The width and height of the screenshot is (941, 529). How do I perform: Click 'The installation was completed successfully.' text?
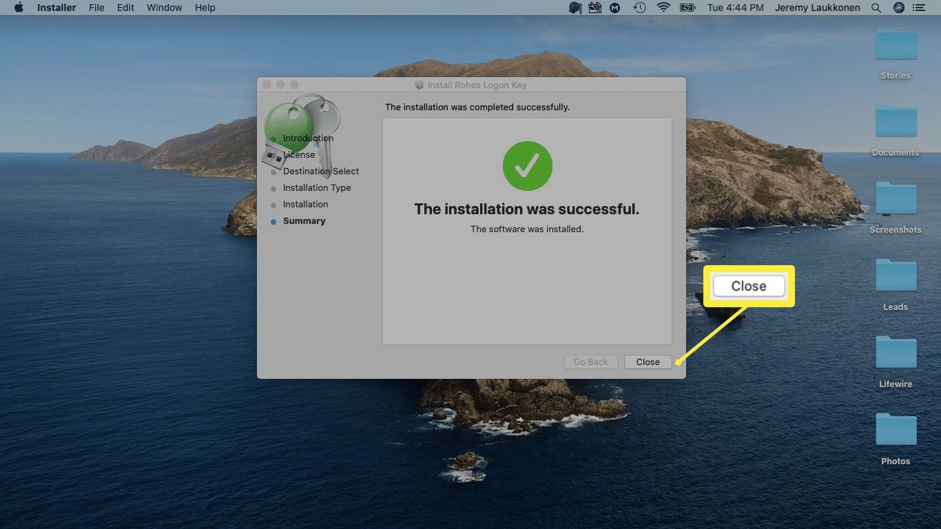coord(477,107)
